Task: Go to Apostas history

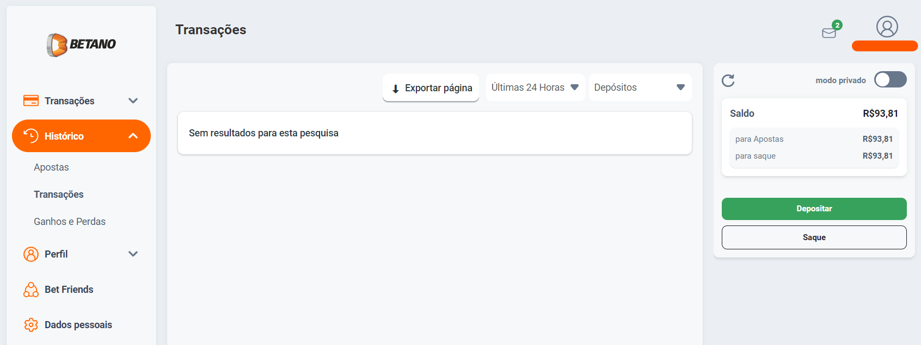Action: tap(51, 167)
